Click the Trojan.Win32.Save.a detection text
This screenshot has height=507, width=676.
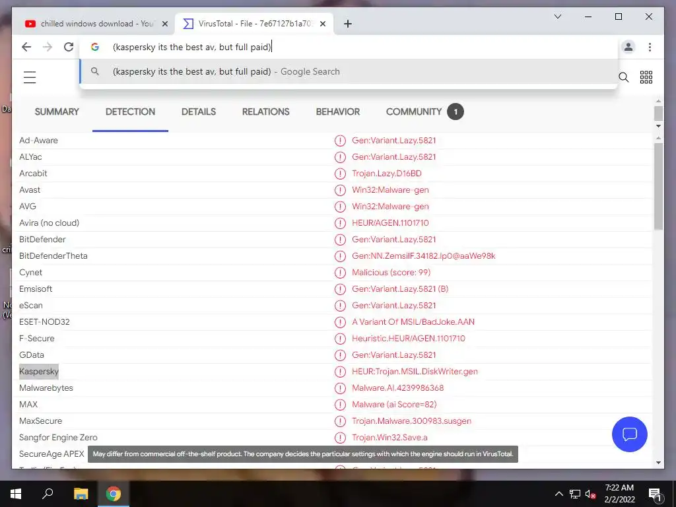click(x=389, y=438)
